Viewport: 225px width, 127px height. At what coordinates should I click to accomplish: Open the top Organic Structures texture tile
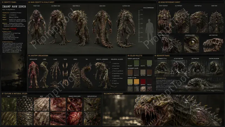coord(75,104)
